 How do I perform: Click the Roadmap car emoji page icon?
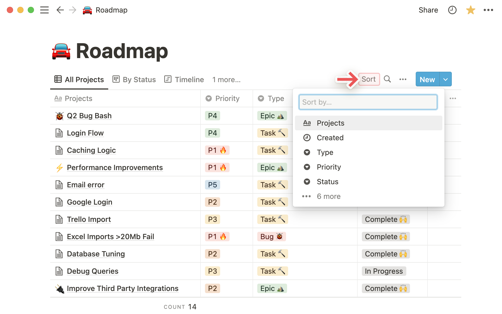coord(87,10)
